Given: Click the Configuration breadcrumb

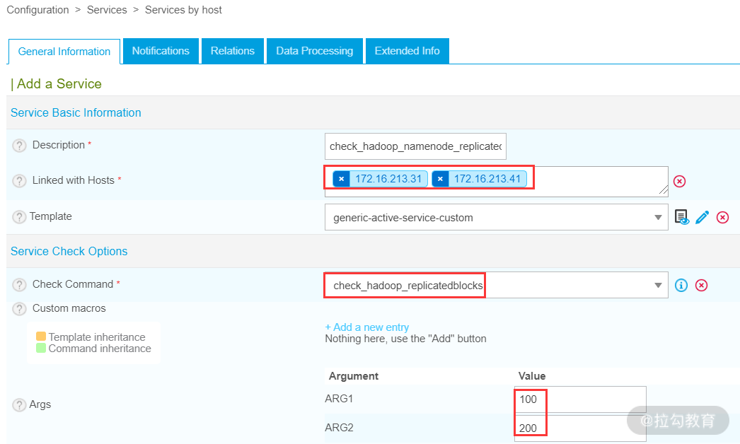Looking at the screenshot, I should coord(37,10).
